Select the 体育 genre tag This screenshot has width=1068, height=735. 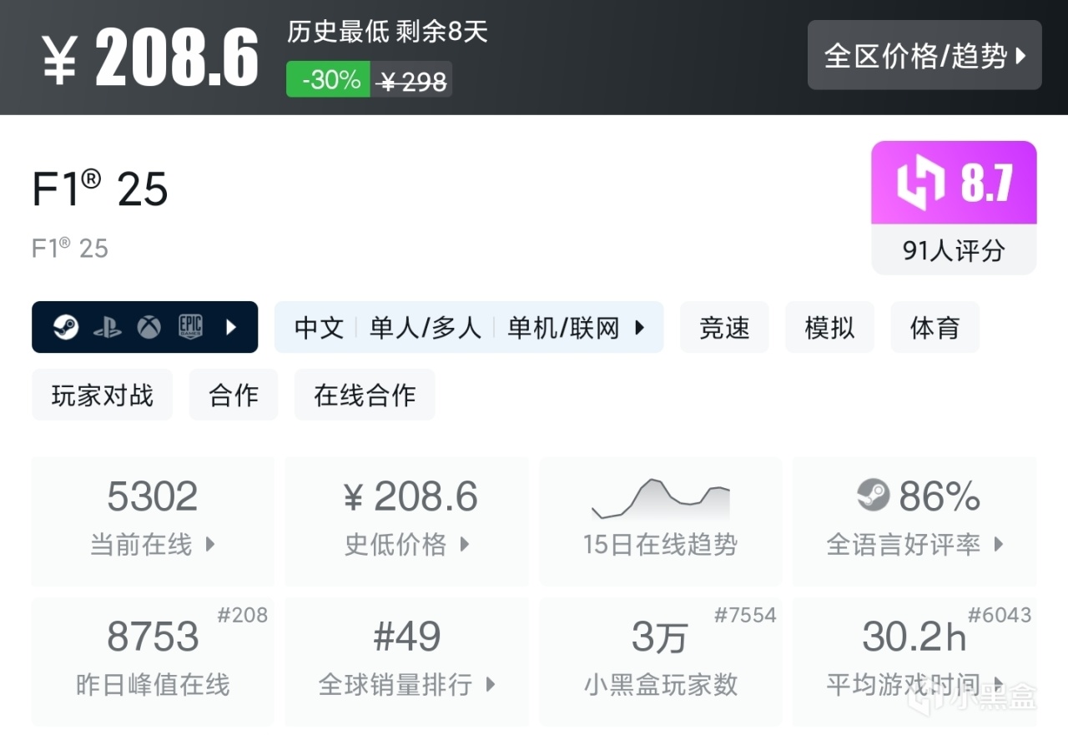[x=934, y=327]
